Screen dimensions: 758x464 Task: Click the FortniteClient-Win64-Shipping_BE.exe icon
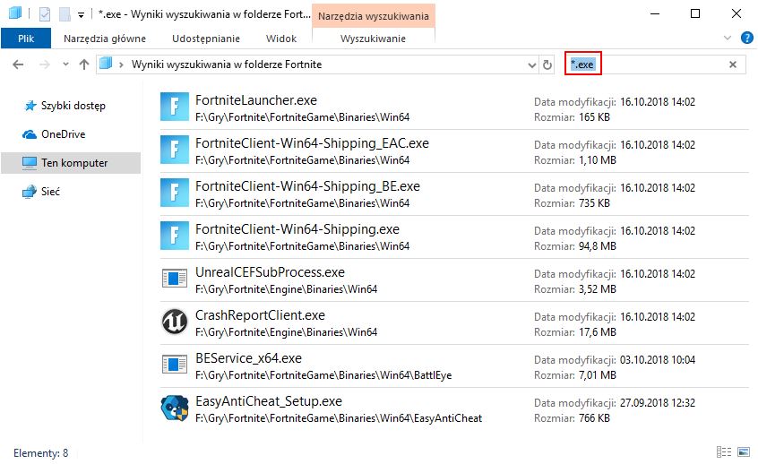[174, 193]
